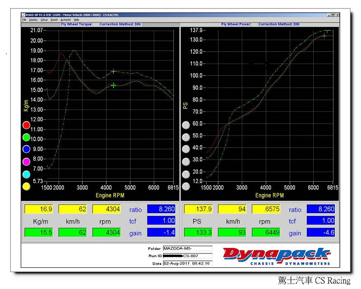Click the power gain value -4.6
This screenshot has height=289, width=361.
tap(321, 232)
